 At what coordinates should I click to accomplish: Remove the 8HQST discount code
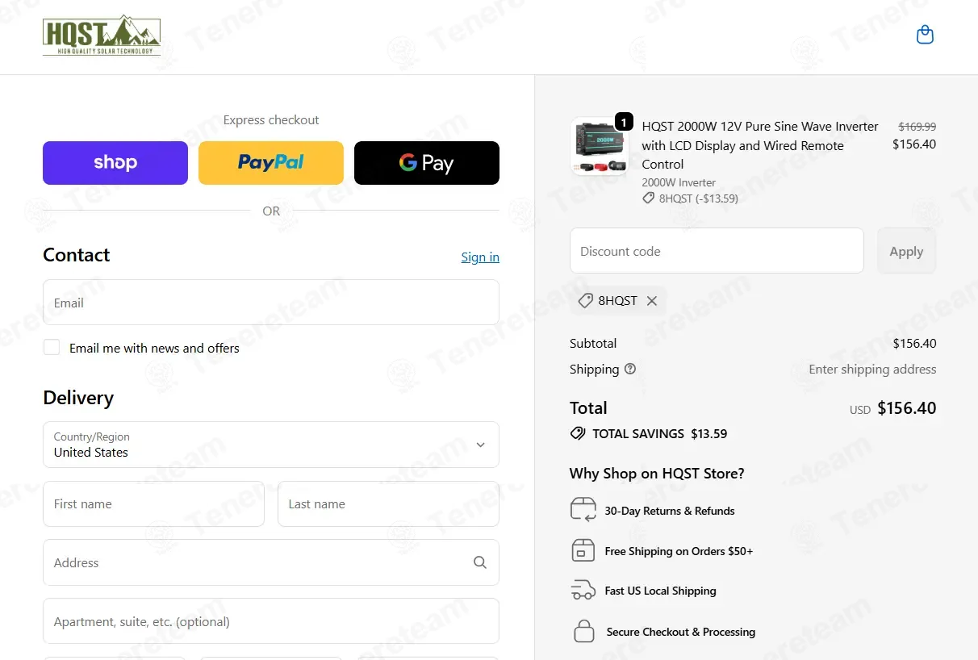click(652, 301)
